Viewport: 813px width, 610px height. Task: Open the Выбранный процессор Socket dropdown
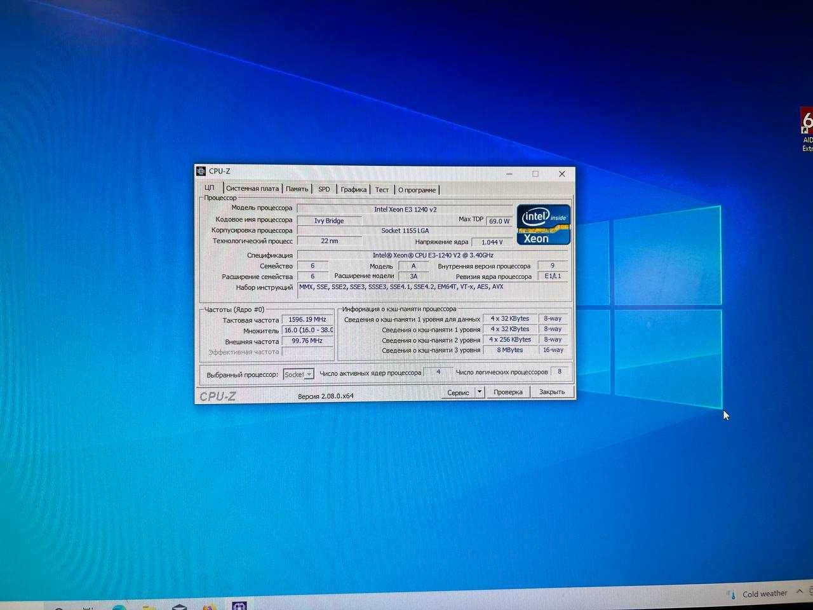click(x=299, y=374)
